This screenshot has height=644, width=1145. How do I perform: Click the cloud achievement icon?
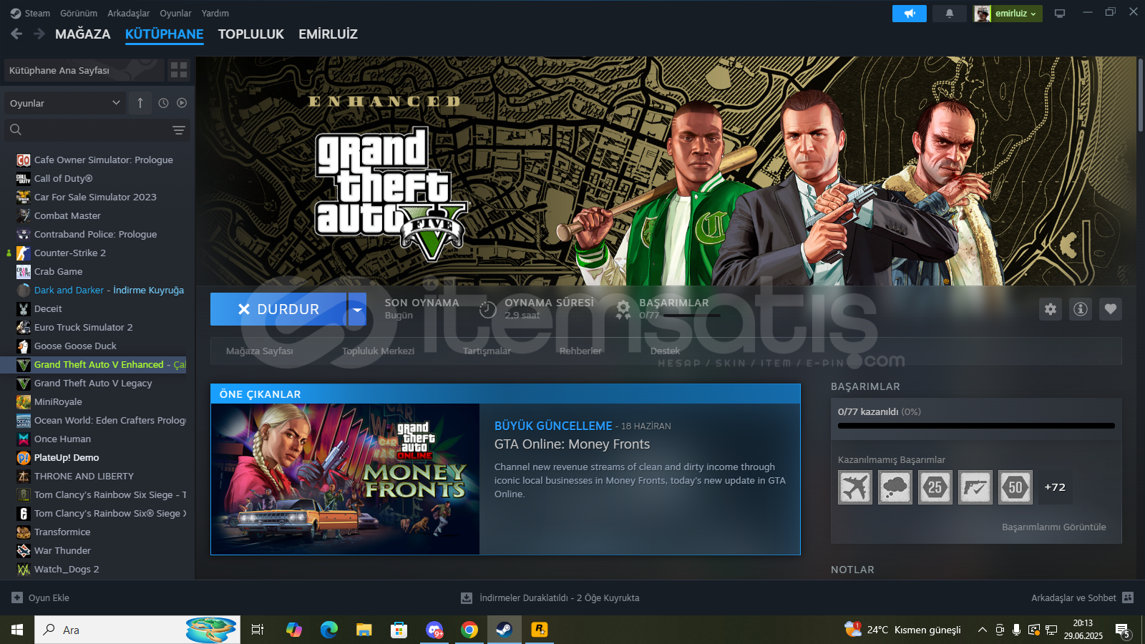tap(895, 487)
